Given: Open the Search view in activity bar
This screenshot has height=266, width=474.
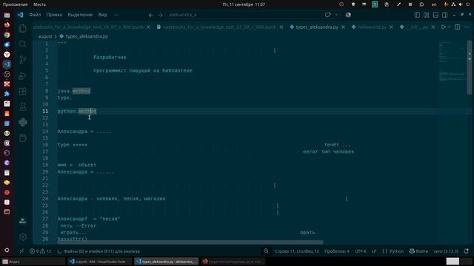Looking at the screenshot, I should coord(23,44).
